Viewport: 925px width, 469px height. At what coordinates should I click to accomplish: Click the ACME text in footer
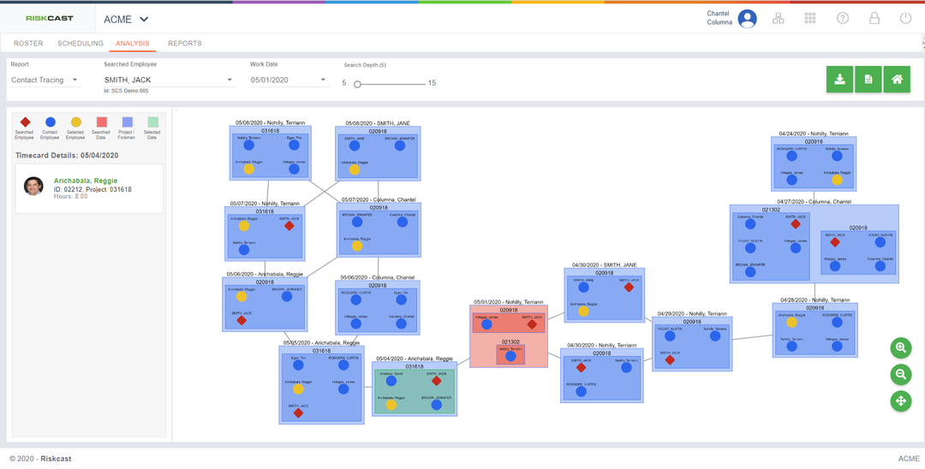click(909, 459)
